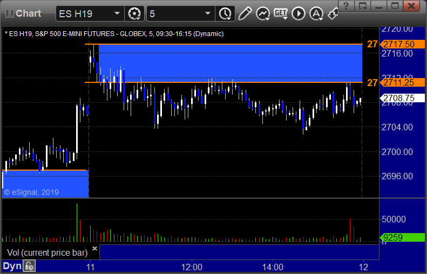427x274 pixels.
Task: Open the help question mark button
Action: (346, 5)
